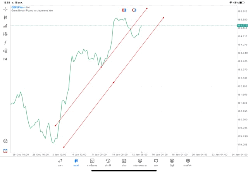Open the การตั้งค่า settings tab
The height and width of the screenshot is (173, 248).
188,163
